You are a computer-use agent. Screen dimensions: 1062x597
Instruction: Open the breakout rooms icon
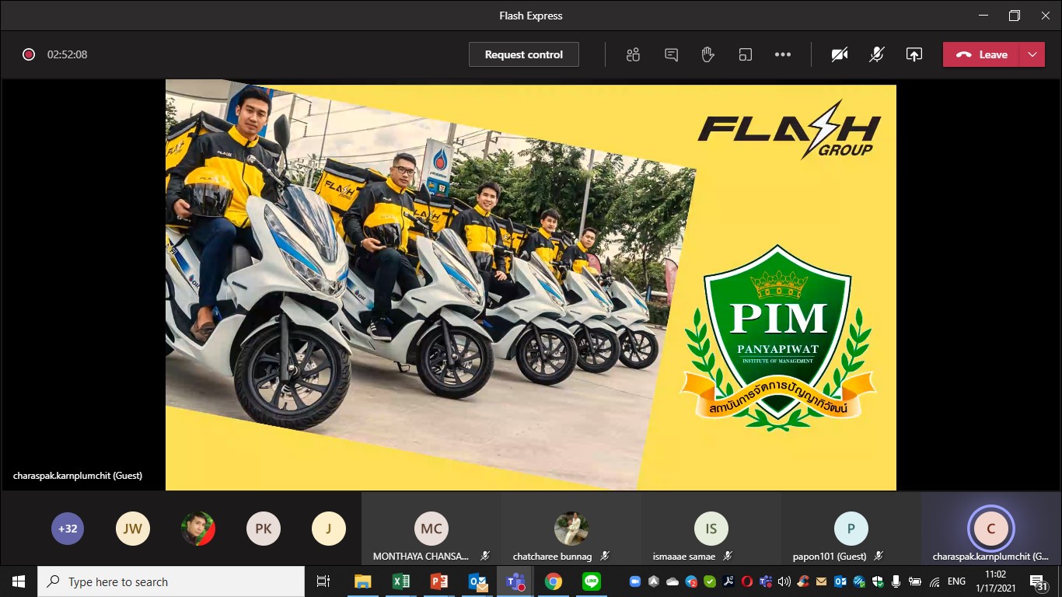(745, 54)
